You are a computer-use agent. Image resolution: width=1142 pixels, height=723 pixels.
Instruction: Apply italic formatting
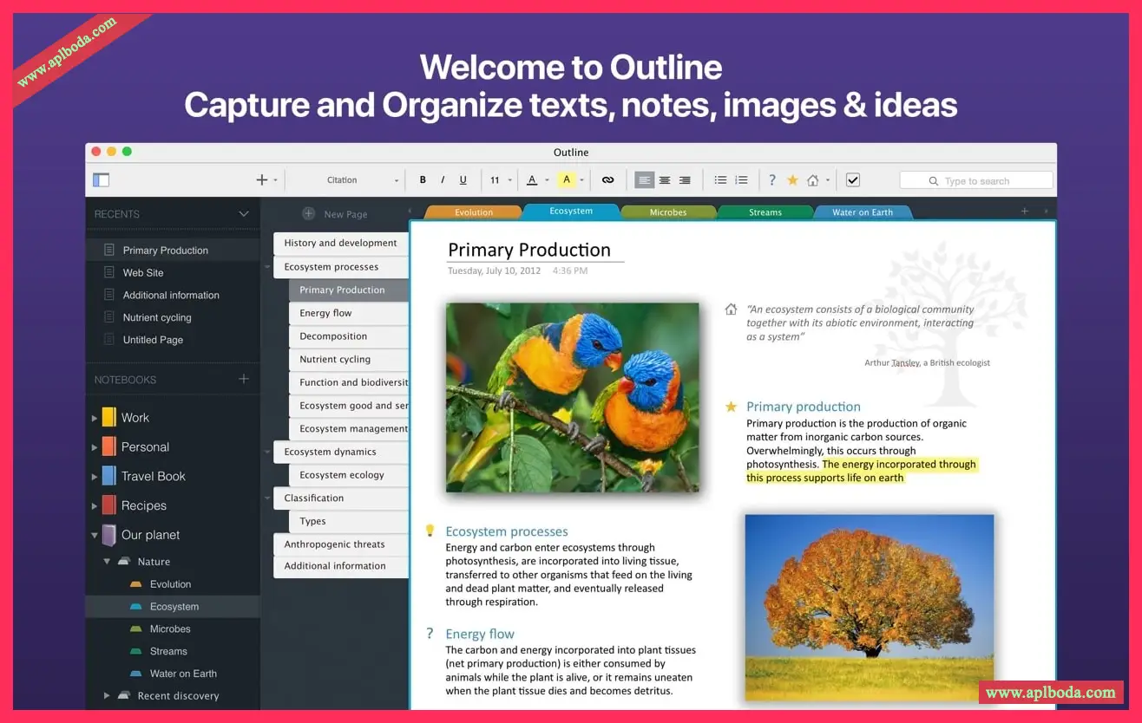(x=443, y=180)
